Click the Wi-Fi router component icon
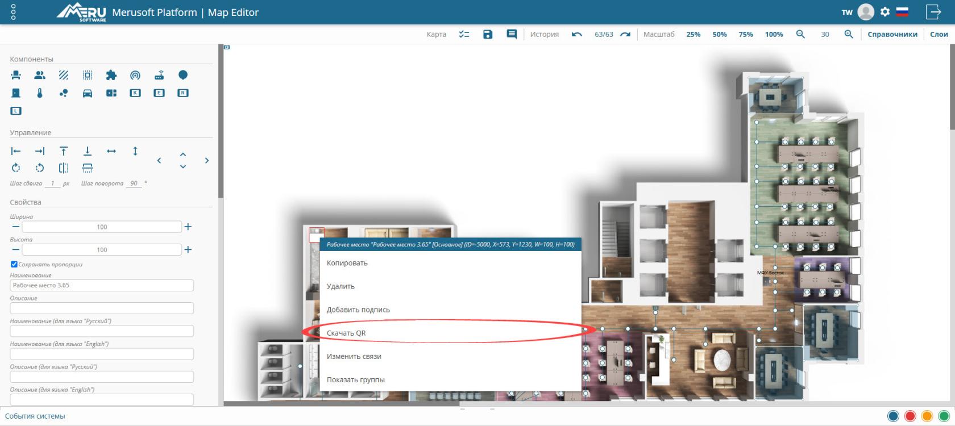 [x=159, y=75]
